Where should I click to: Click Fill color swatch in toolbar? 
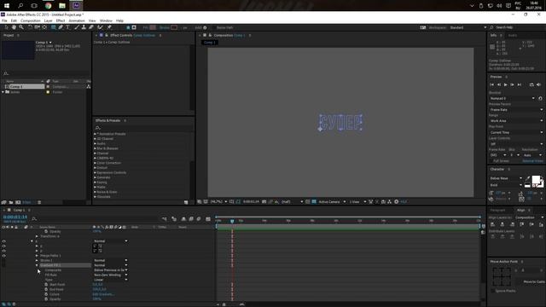tap(153, 27)
